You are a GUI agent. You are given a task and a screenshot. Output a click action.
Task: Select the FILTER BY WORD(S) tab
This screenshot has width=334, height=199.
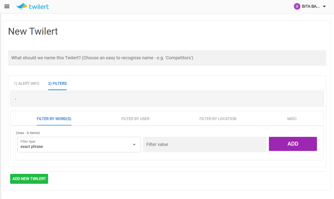[x=54, y=119]
